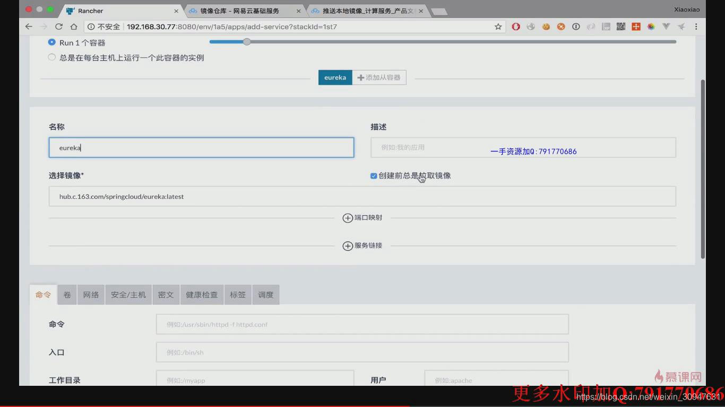Open the Chrome three-dot menu
This screenshot has width=725, height=407.
[696, 26]
